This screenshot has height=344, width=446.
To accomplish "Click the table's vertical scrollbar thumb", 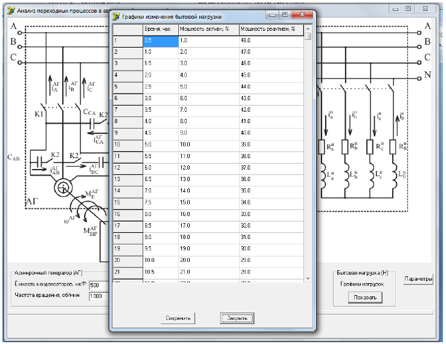I will pyautogui.click(x=308, y=37).
